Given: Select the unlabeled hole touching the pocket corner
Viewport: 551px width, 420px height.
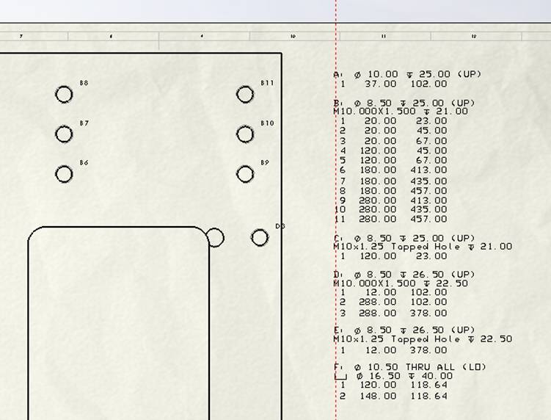Looking at the screenshot, I should 214,237.
